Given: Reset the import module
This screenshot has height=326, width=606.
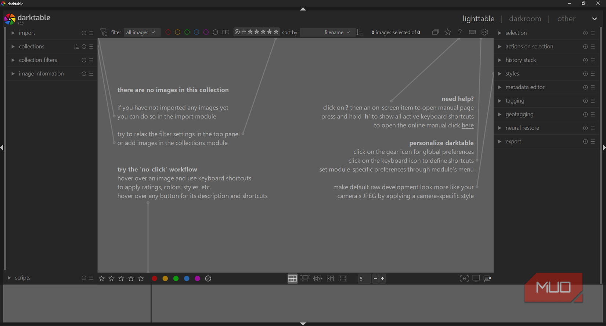Looking at the screenshot, I should [x=84, y=33].
